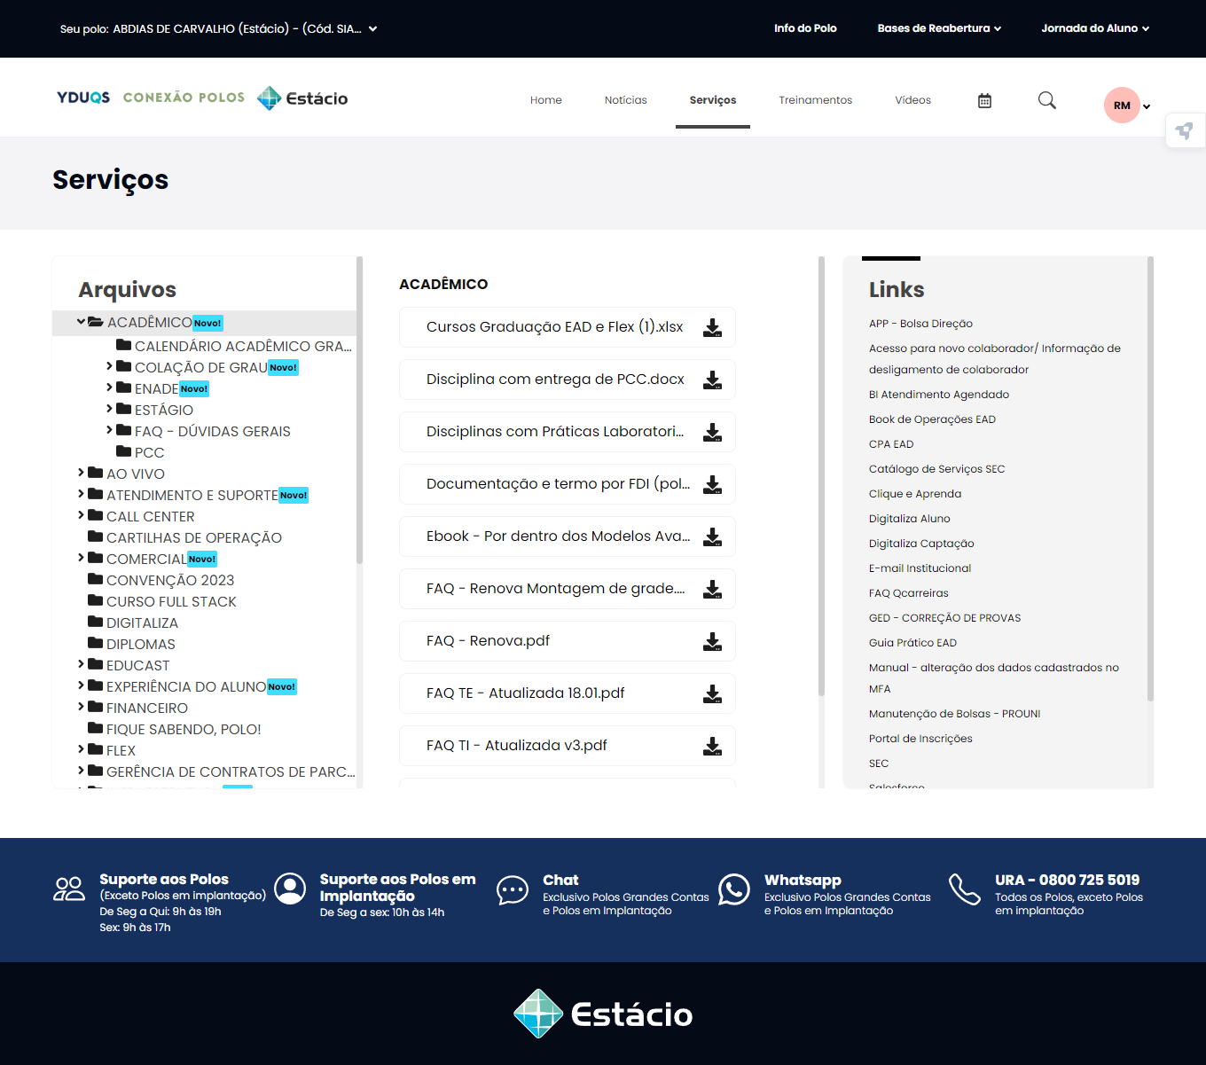Viewport: 1206px width, 1065px height.
Task: Open Bases de Reabertura dropdown
Action: click(x=939, y=28)
